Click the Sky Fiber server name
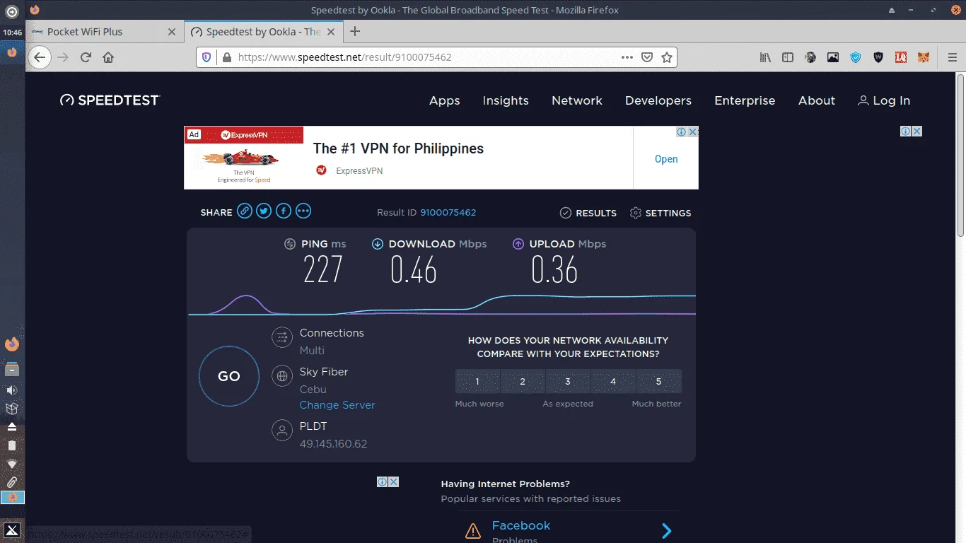This screenshot has width=966, height=543. pyautogui.click(x=324, y=371)
